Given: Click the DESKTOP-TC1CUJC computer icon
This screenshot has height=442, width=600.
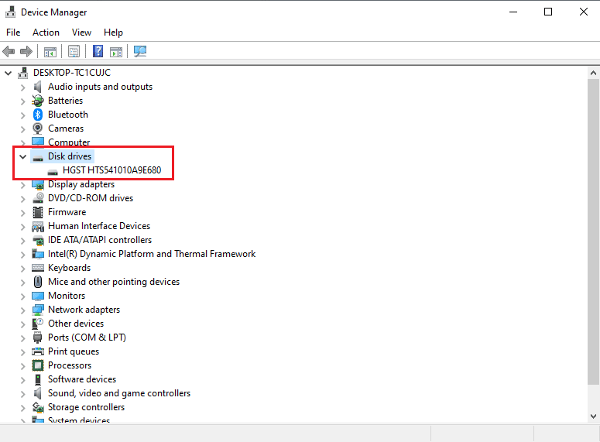Looking at the screenshot, I should click(23, 73).
